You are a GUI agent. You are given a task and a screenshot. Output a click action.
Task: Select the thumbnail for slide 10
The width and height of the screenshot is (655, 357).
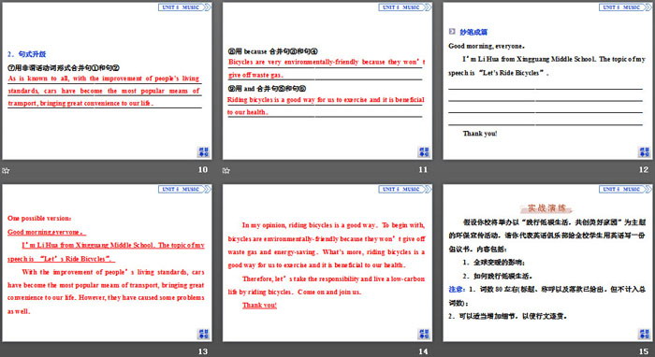[107, 81]
